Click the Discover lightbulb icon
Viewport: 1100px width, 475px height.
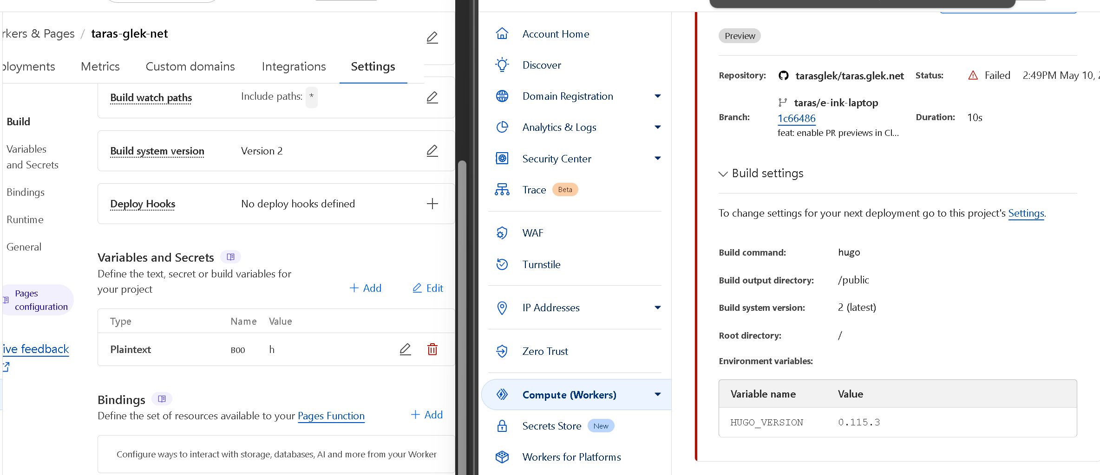click(502, 65)
